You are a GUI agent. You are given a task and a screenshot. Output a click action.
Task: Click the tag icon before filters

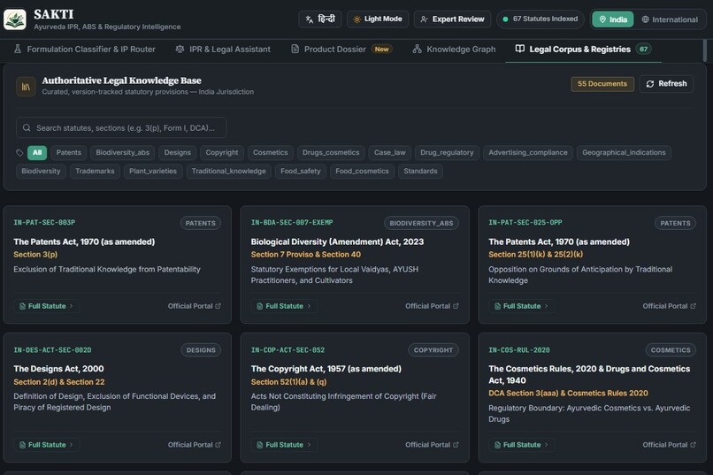tap(19, 153)
